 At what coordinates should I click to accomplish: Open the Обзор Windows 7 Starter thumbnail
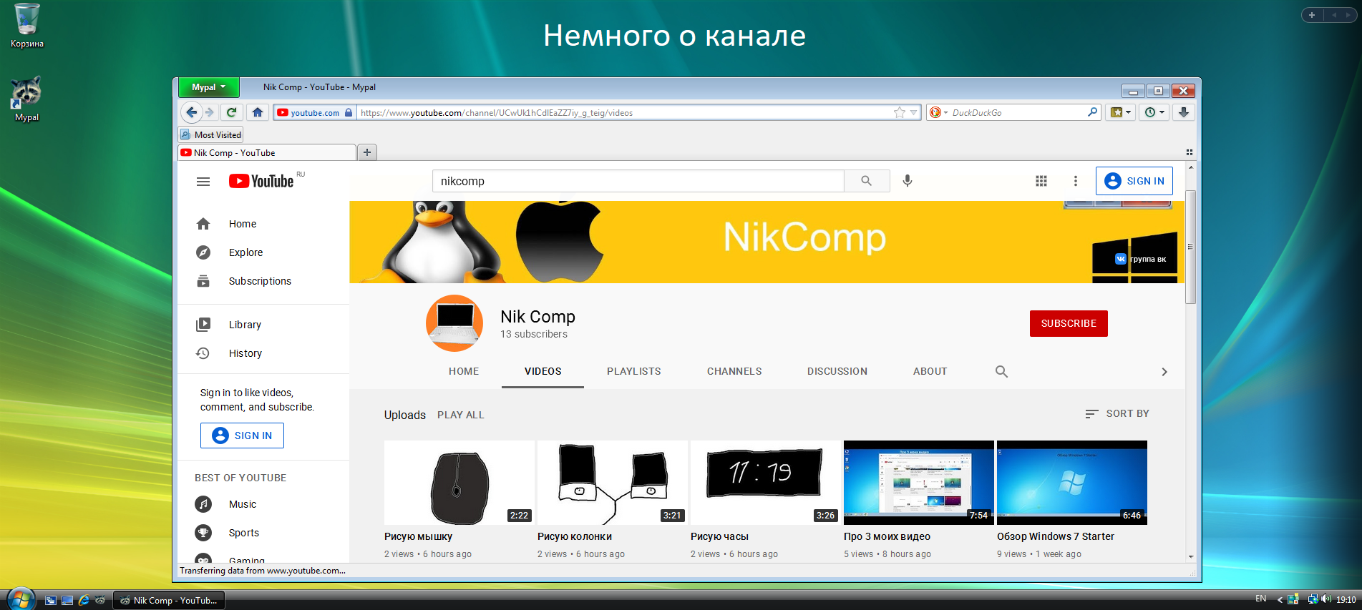tap(1072, 483)
